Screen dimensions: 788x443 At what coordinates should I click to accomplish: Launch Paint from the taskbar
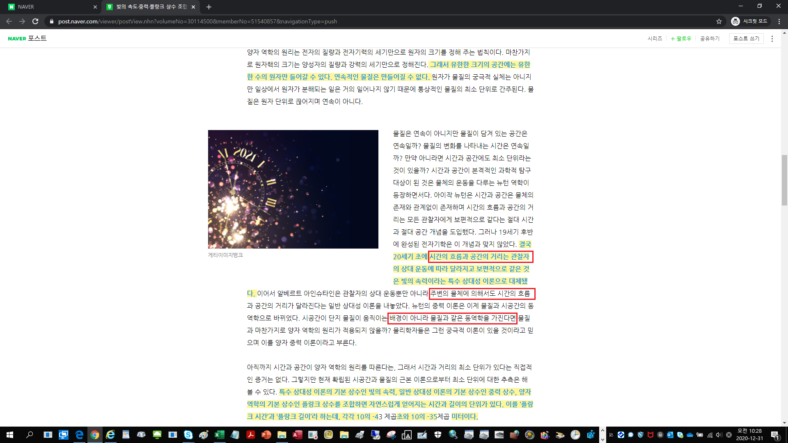coord(204,435)
